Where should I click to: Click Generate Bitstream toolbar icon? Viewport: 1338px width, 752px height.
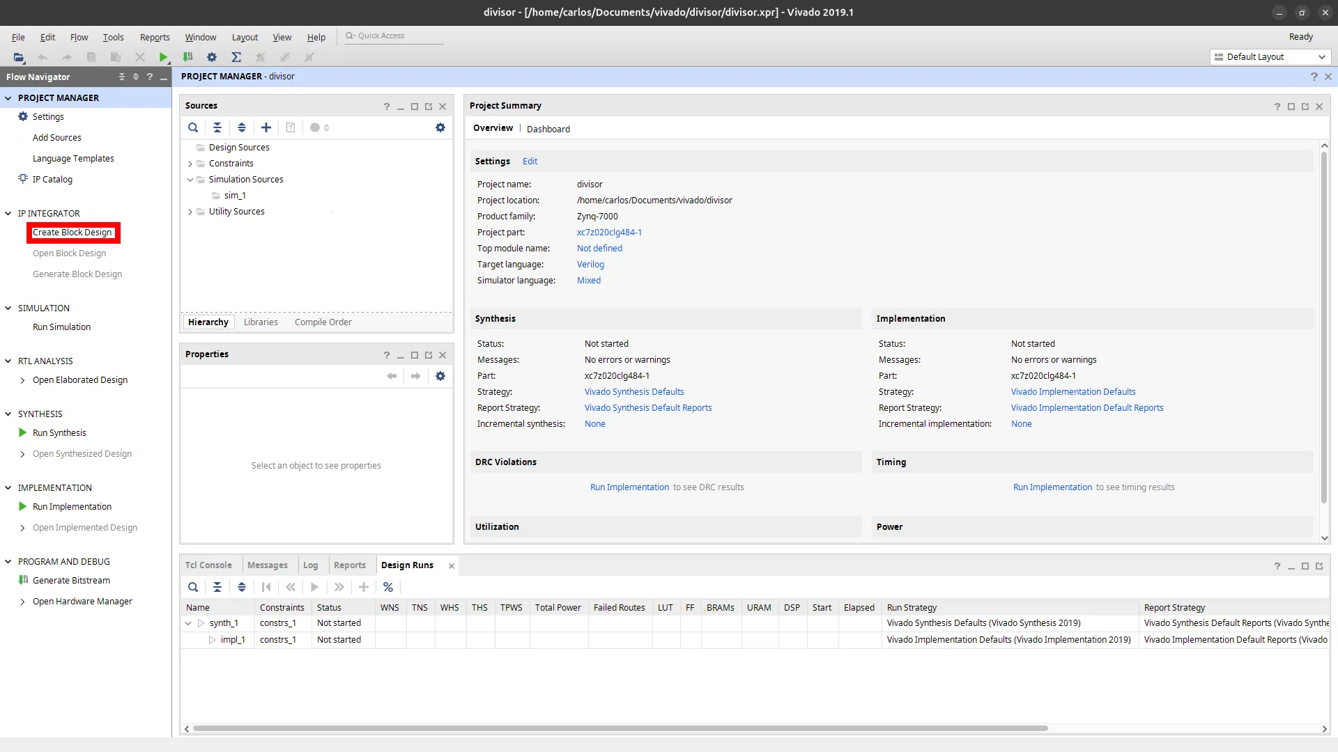point(187,57)
